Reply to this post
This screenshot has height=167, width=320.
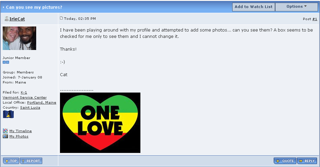(x=307, y=161)
